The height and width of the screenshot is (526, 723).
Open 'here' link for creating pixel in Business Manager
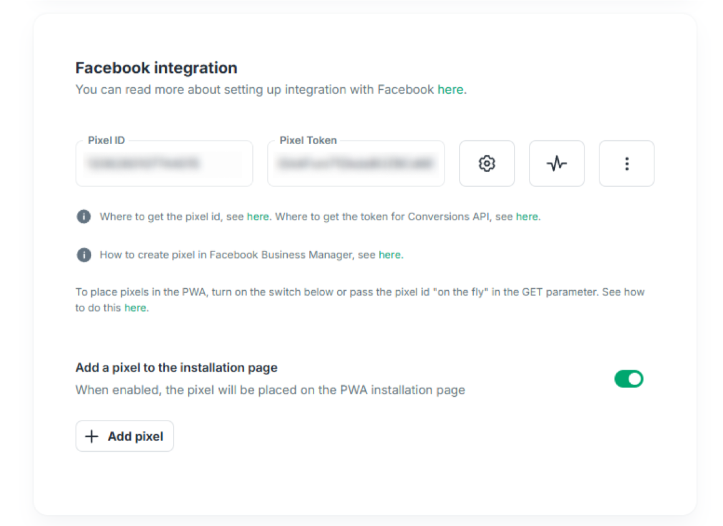tap(390, 255)
